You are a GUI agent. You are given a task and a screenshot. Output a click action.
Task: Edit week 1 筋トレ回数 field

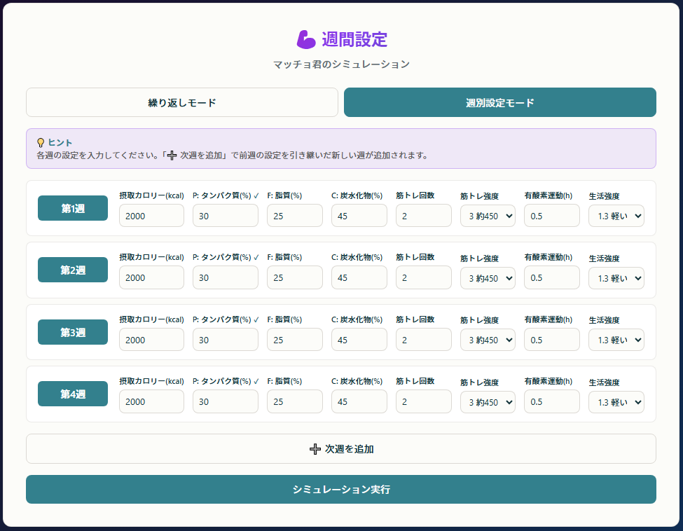click(x=424, y=216)
